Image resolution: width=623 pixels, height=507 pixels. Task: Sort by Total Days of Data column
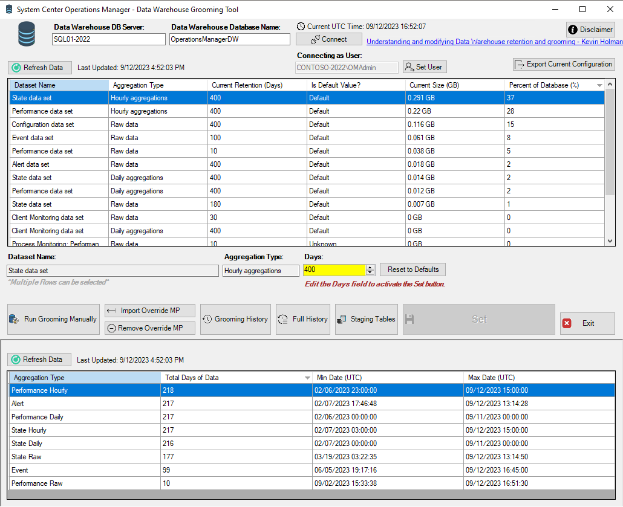tap(236, 378)
